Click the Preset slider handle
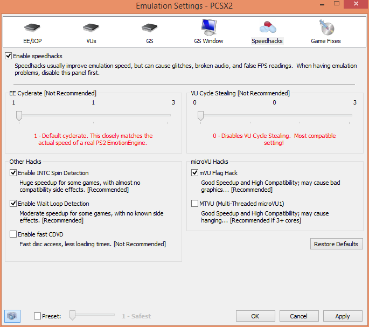 [x=73, y=315]
